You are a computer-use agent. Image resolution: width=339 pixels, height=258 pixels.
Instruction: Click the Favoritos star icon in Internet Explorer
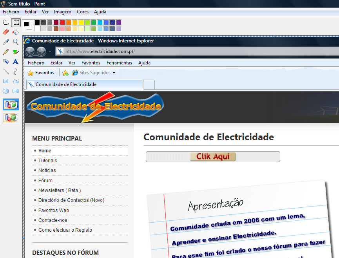pyautogui.click(x=30, y=73)
